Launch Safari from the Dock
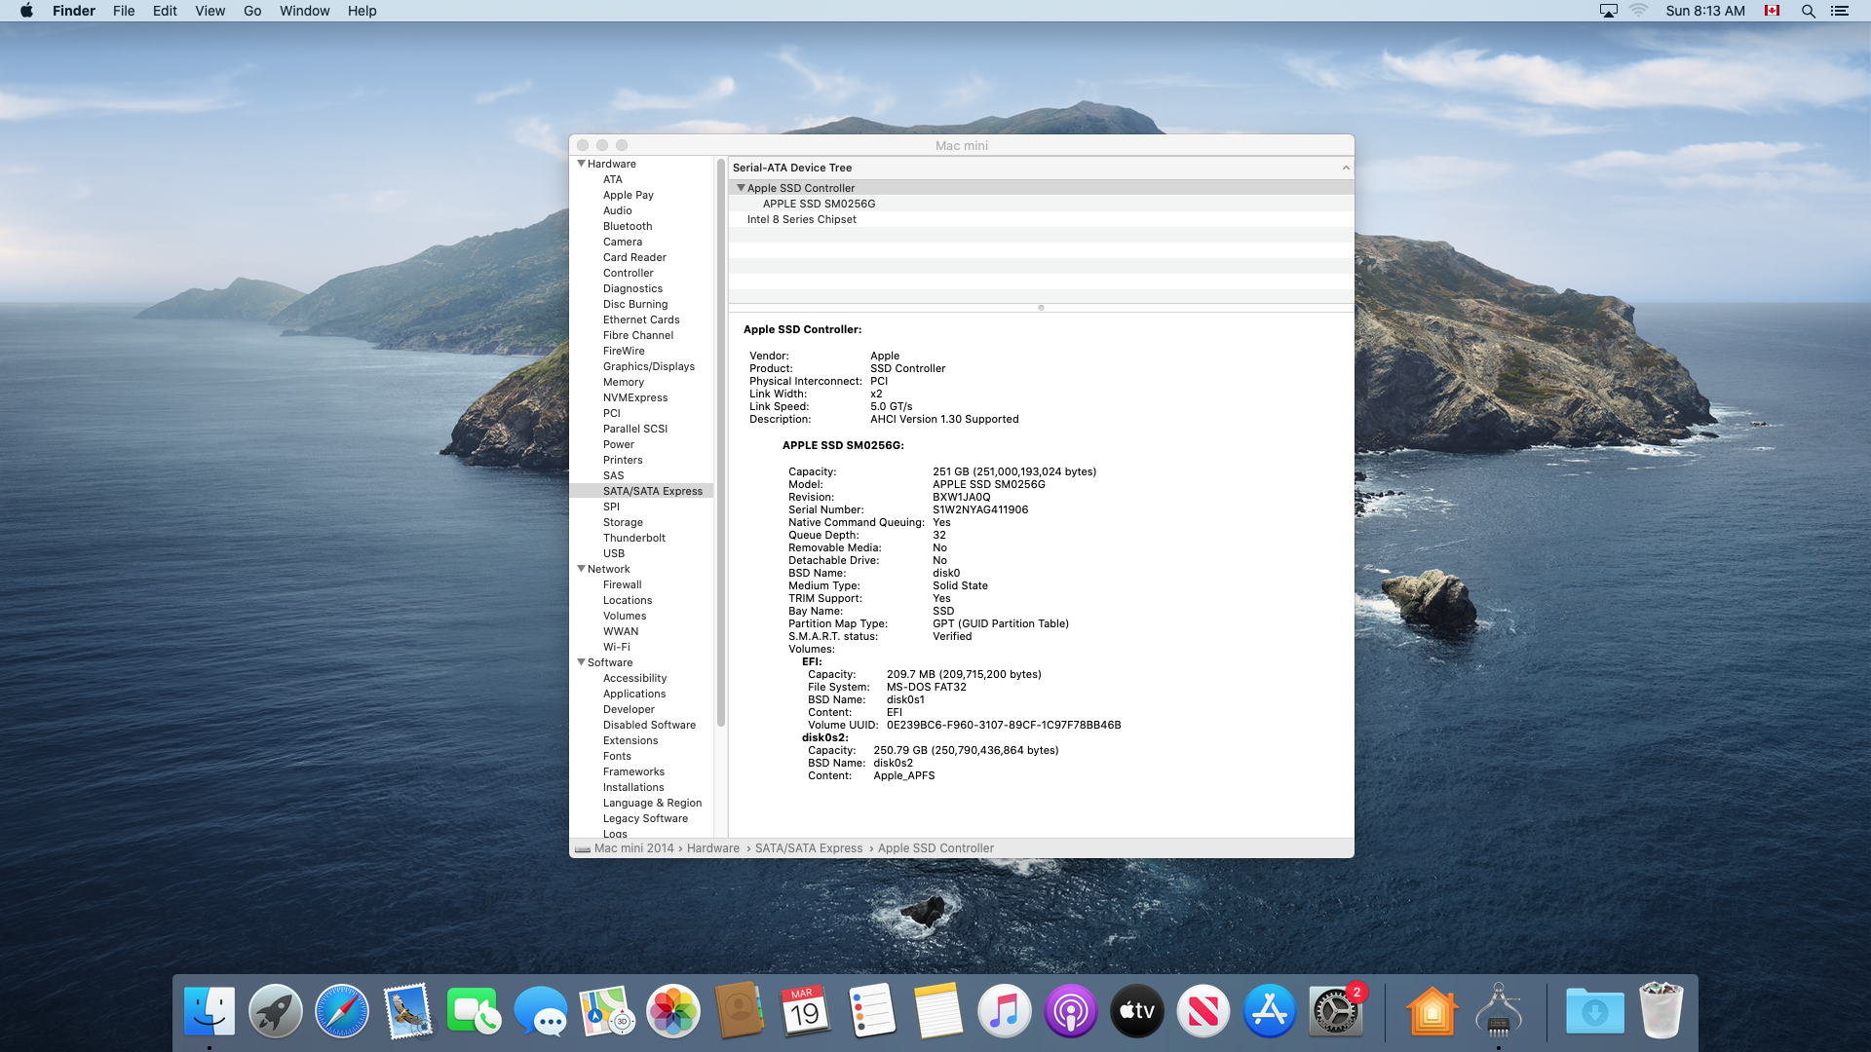The image size is (1871, 1052). click(342, 1011)
